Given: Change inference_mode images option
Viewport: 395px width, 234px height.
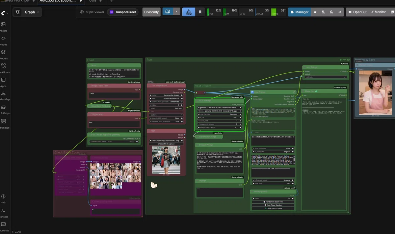Looking at the screenshot, I should [273, 180].
